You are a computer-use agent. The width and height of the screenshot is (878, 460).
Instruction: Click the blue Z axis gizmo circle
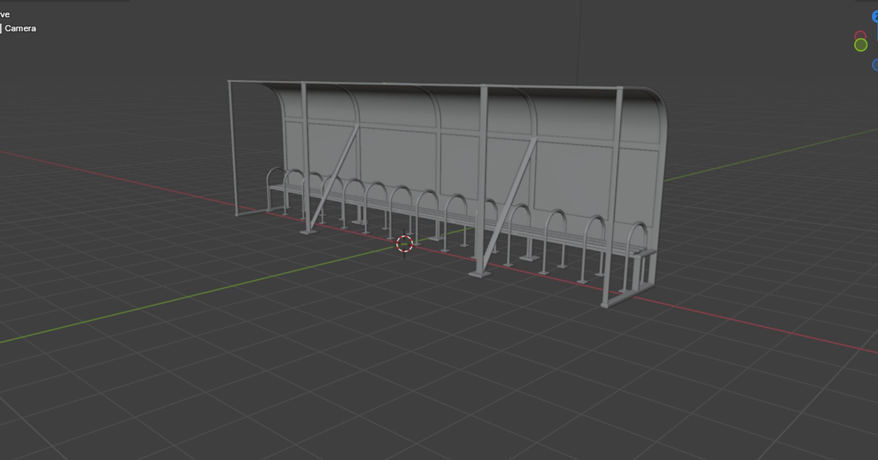[x=875, y=17]
